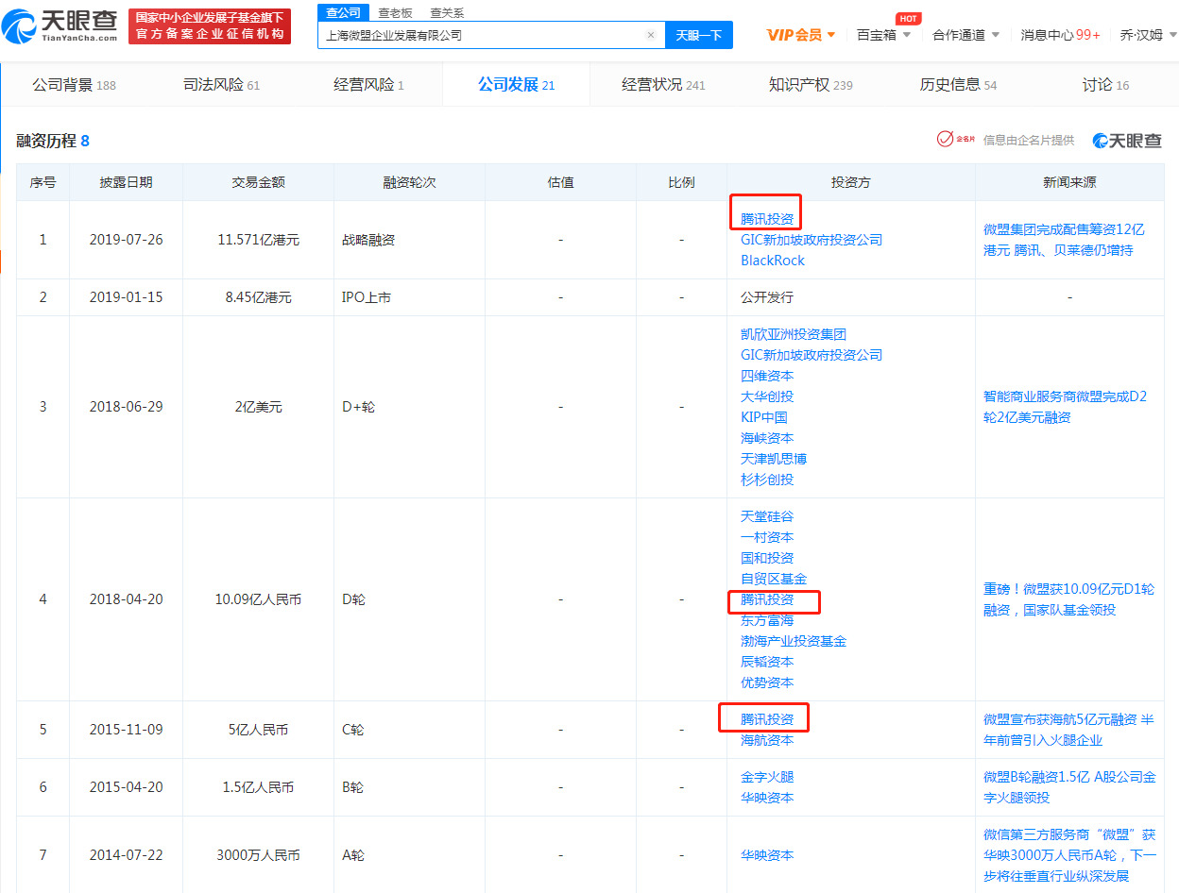Open 腾讯投资 in the 2019-07-26 row
The width and height of the screenshot is (1179, 893).
[767, 219]
